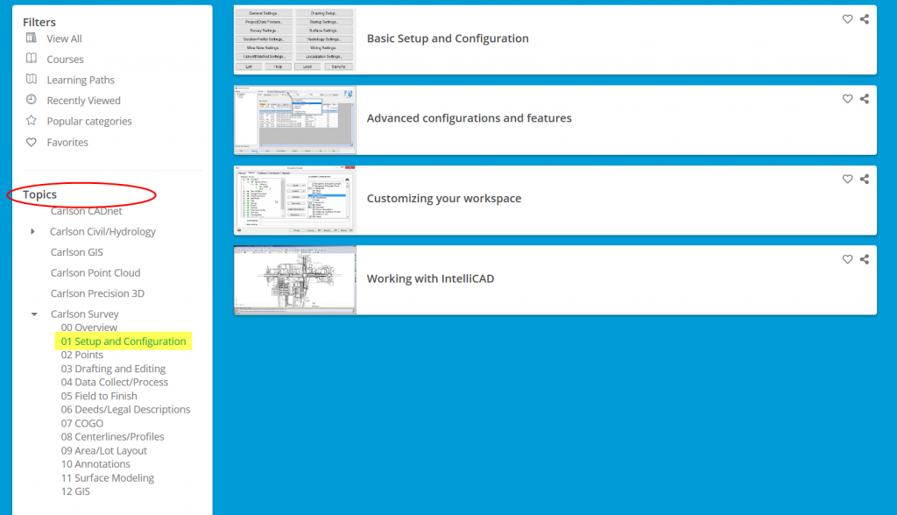897x515 pixels.
Task: Open Advanced configurations and features thumbnail
Action: coord(294,120)
